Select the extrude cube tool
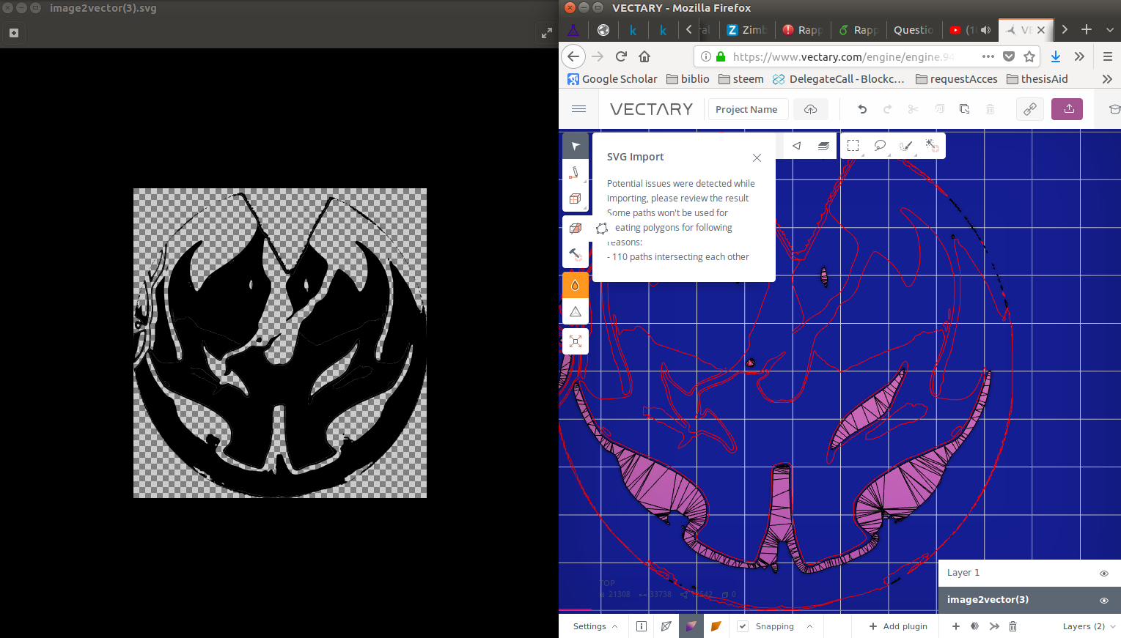 click(x=576, y=229)
